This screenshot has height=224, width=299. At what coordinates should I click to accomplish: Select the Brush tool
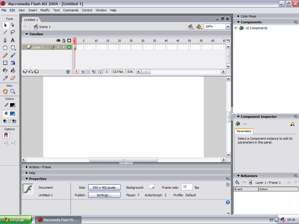[x=13, y=55]
